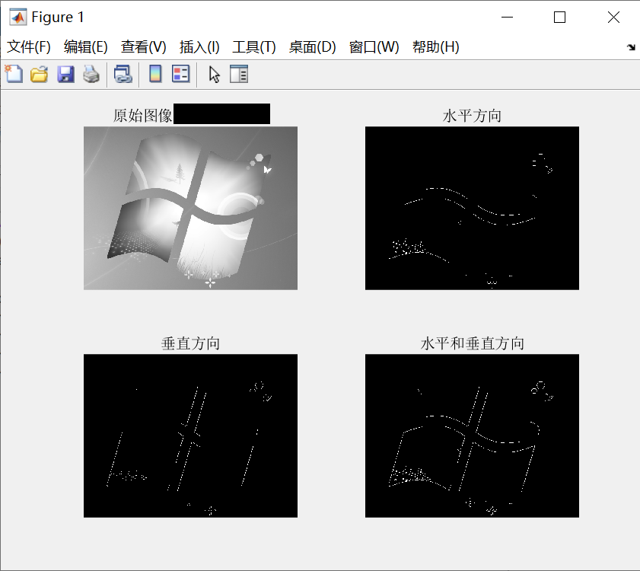Click the 水平方向 subplot title
This screenshot has height=571, width=640.
pyautogui.click(x=473, y=116)
